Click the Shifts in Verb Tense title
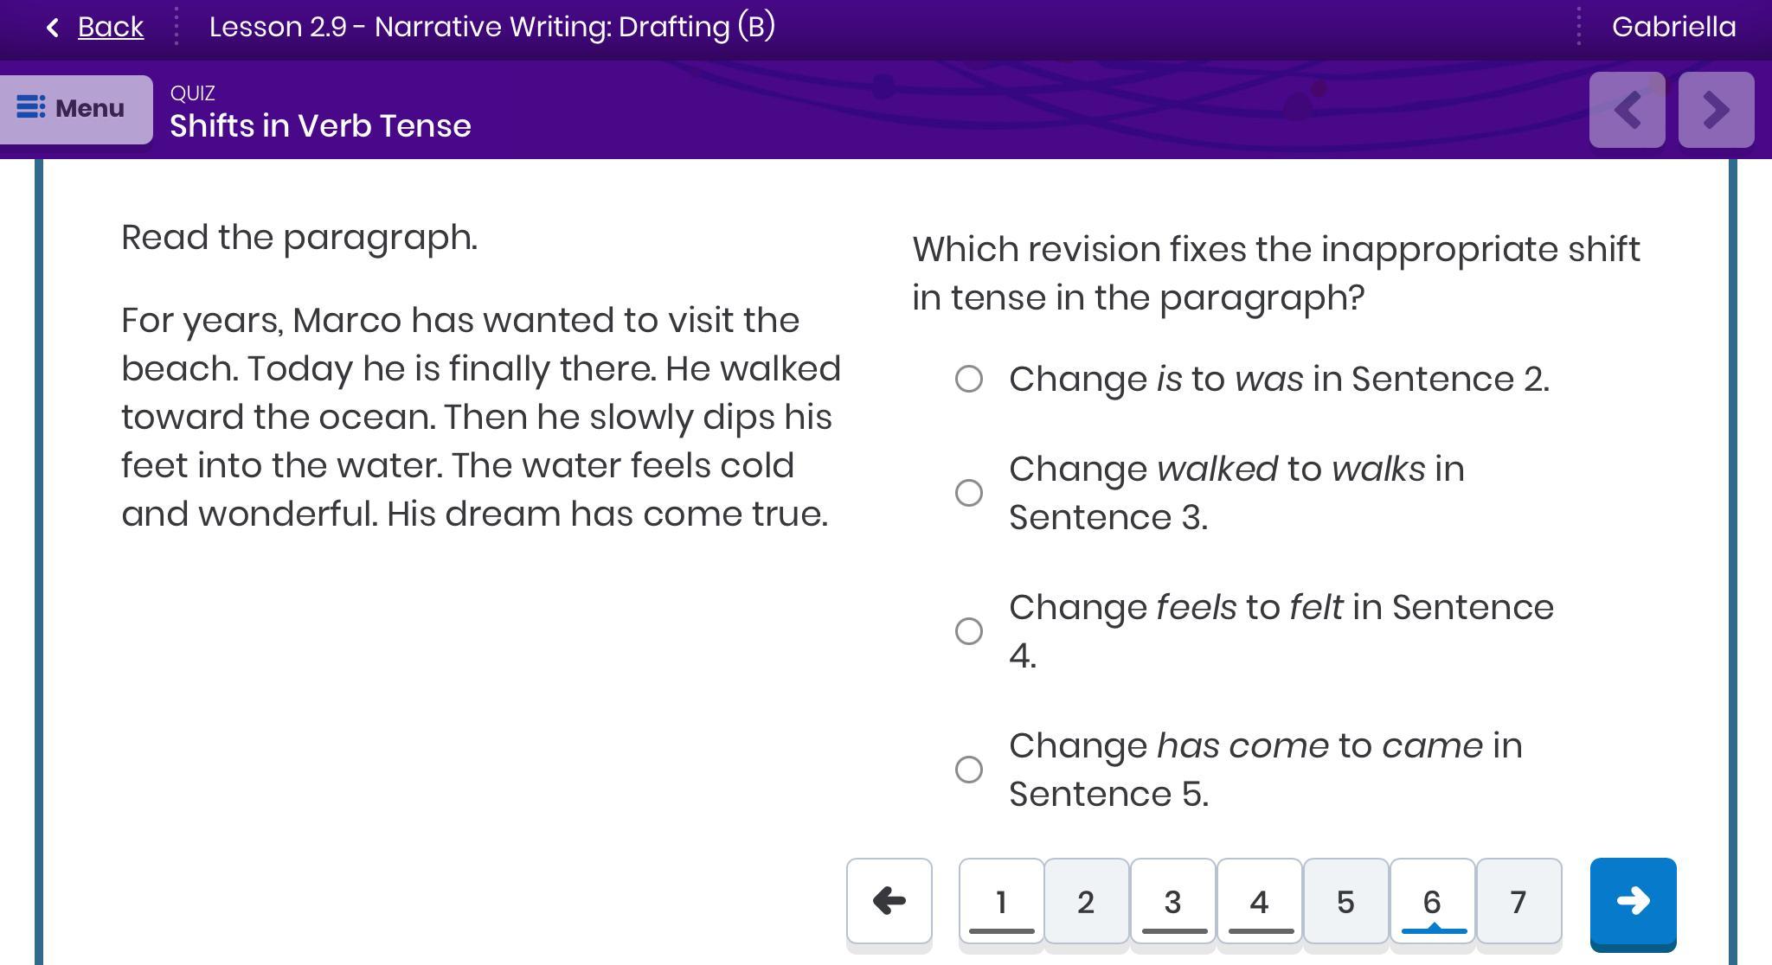The width and height of the screenshot is (1772, 965). 320,126
